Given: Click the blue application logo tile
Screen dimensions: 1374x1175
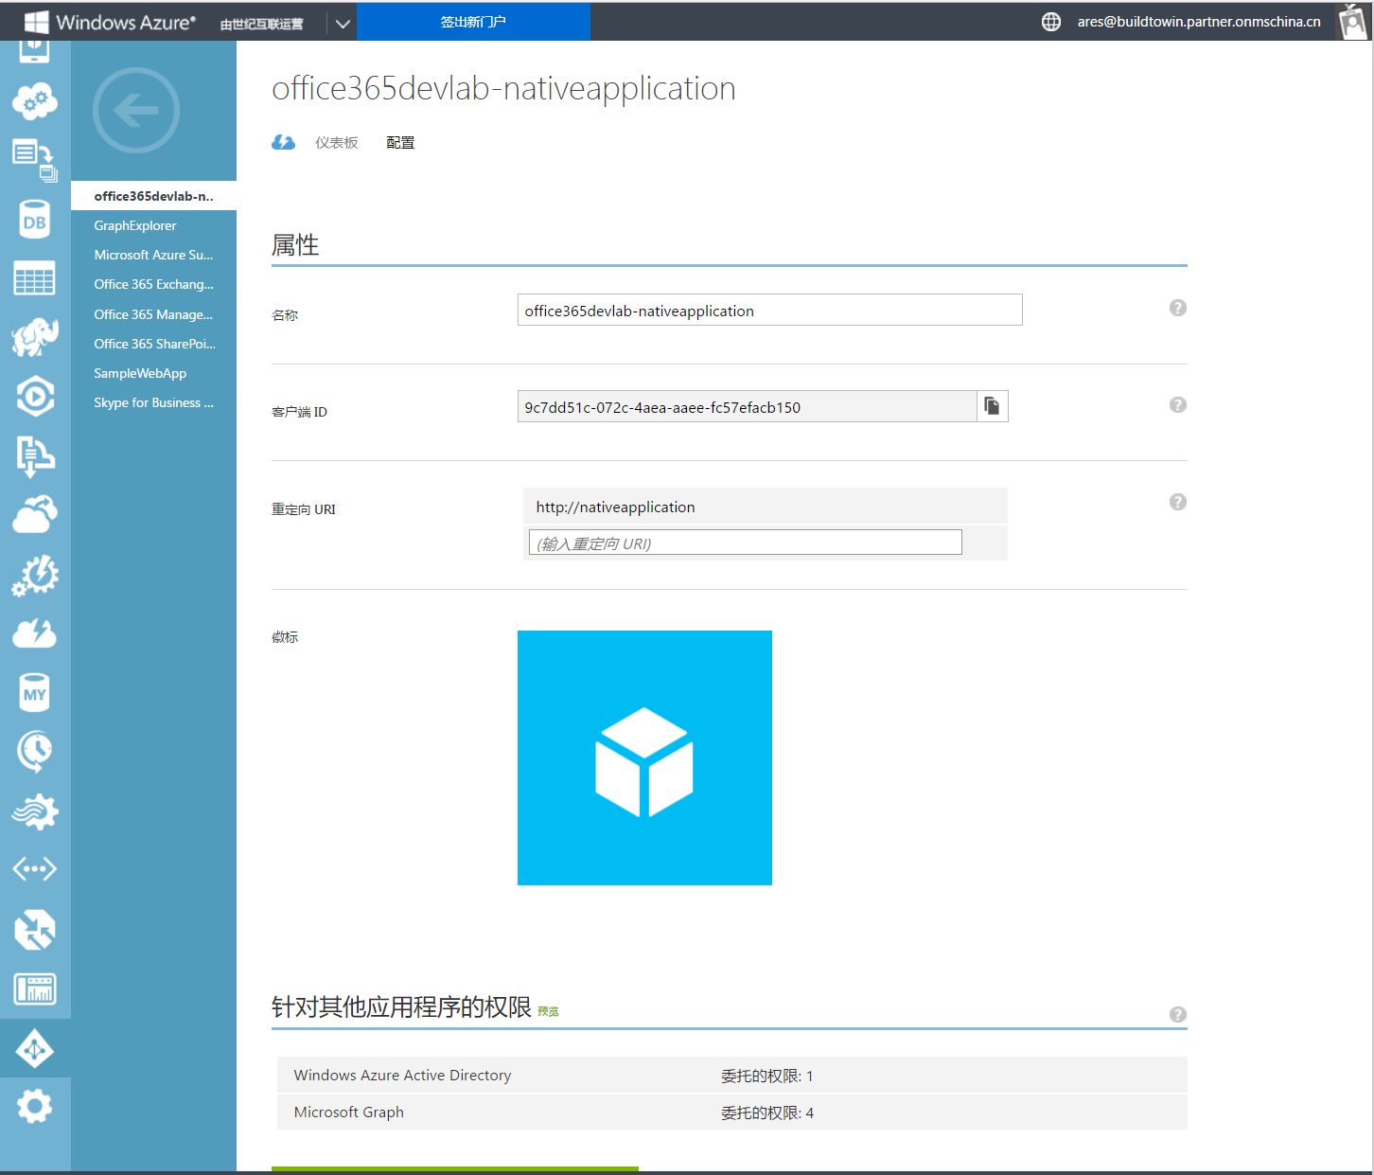Looking at the screenshot, I should 644,757.
